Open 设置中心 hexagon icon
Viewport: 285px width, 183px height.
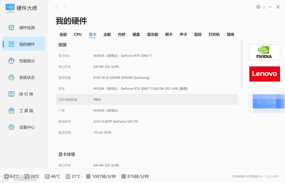pos(11,127)
